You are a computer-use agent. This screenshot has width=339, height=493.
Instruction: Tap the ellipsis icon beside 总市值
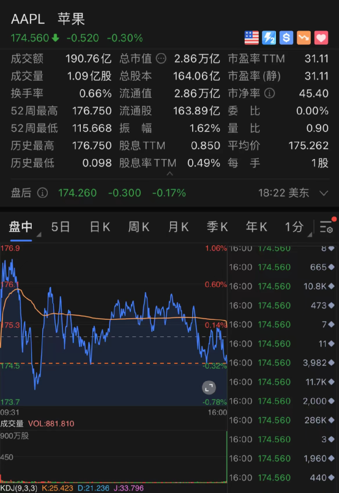[161, 59]
